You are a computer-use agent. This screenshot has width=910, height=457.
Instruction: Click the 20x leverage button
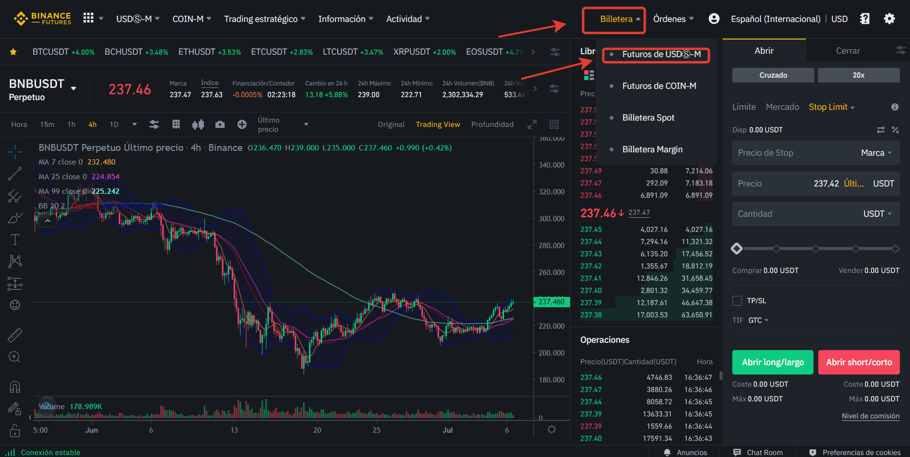coord(859,75)
